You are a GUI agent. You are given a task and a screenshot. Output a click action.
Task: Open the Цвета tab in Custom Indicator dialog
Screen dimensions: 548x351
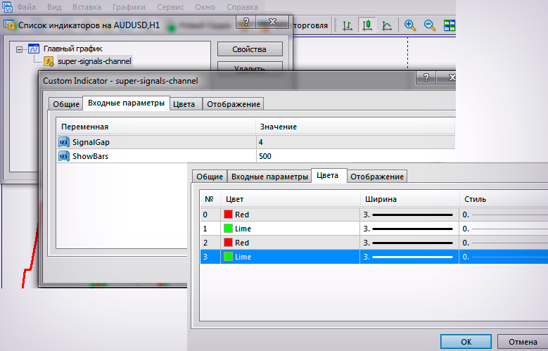184,104
